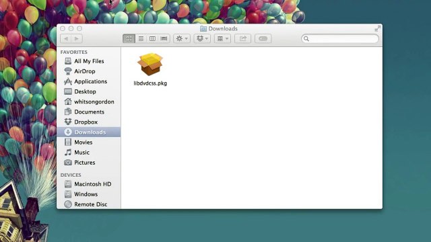This screenshot has width=431, height=242.
Task: Open the Windows volume under Devices
Action: [x=88, y=194]
